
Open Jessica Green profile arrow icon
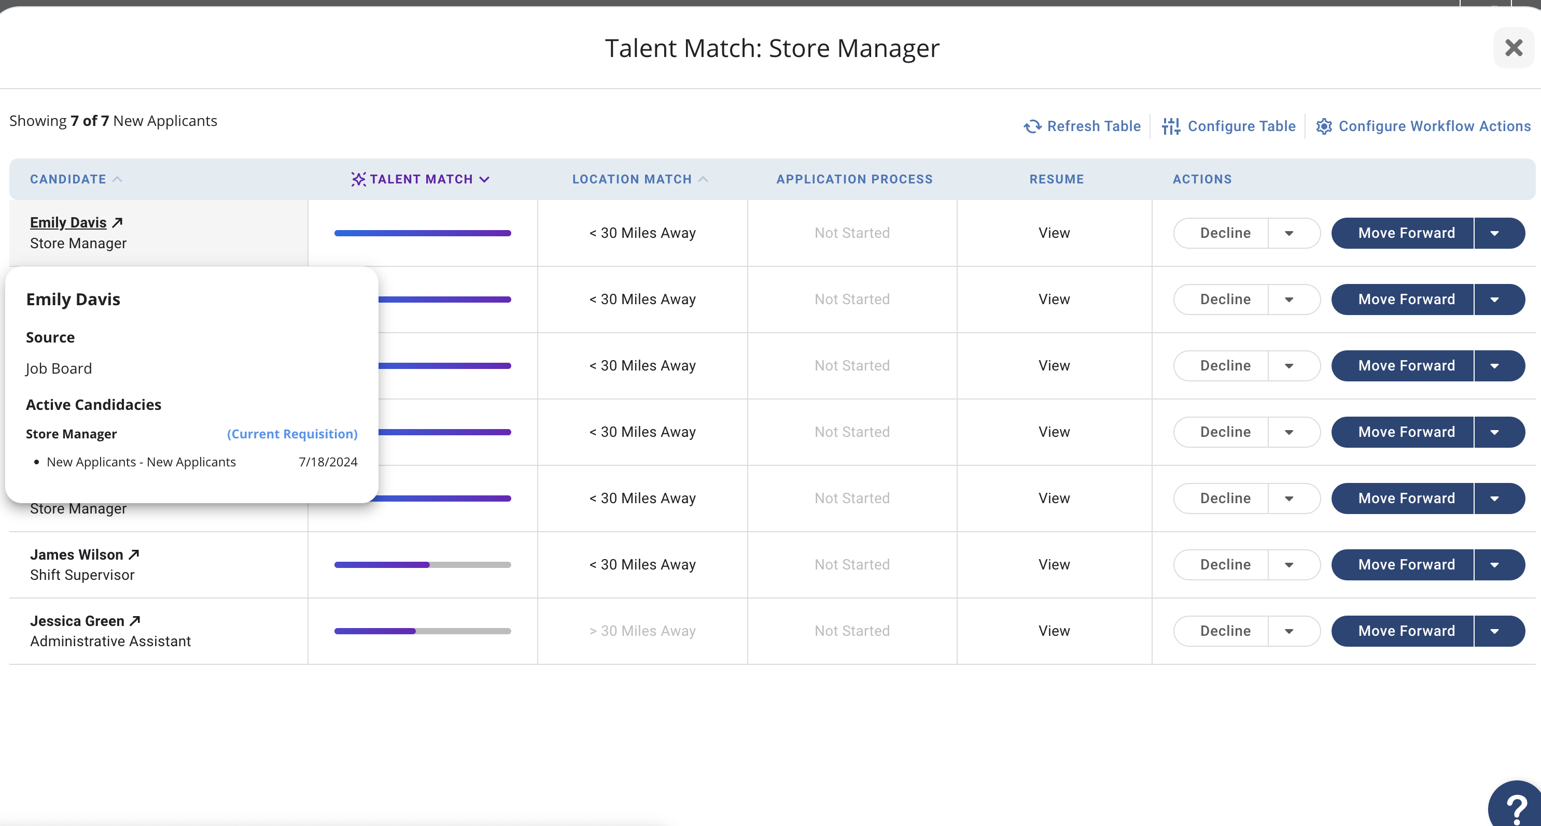135,621
